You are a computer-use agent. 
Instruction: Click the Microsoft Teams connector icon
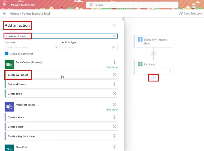pyautogui.click(x=9, y=107)
